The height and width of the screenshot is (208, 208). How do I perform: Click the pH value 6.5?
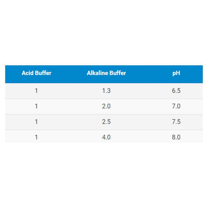coord(176,91)
